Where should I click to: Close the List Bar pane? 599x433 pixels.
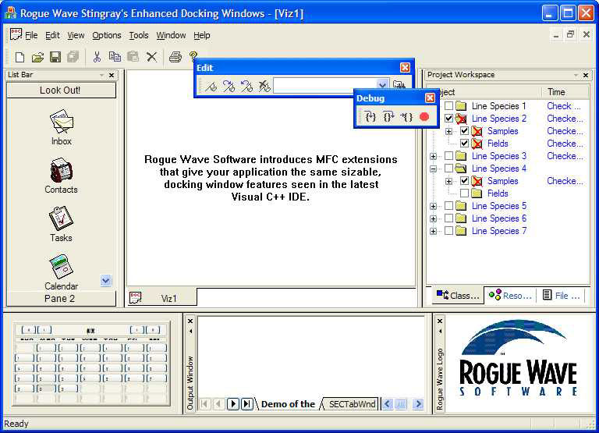tap(112, 76)
